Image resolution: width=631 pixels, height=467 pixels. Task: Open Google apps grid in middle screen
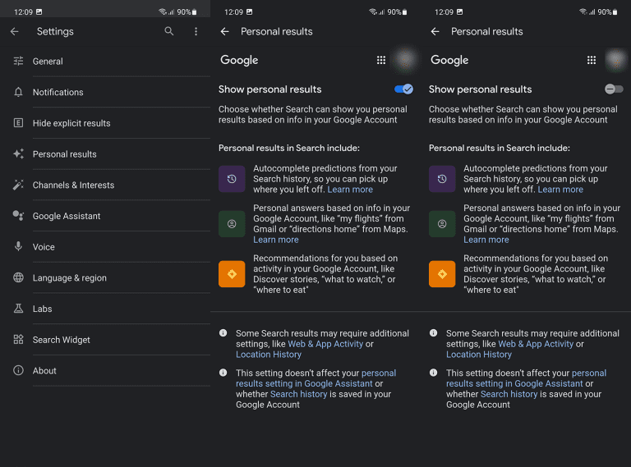[x=381, y=60]
